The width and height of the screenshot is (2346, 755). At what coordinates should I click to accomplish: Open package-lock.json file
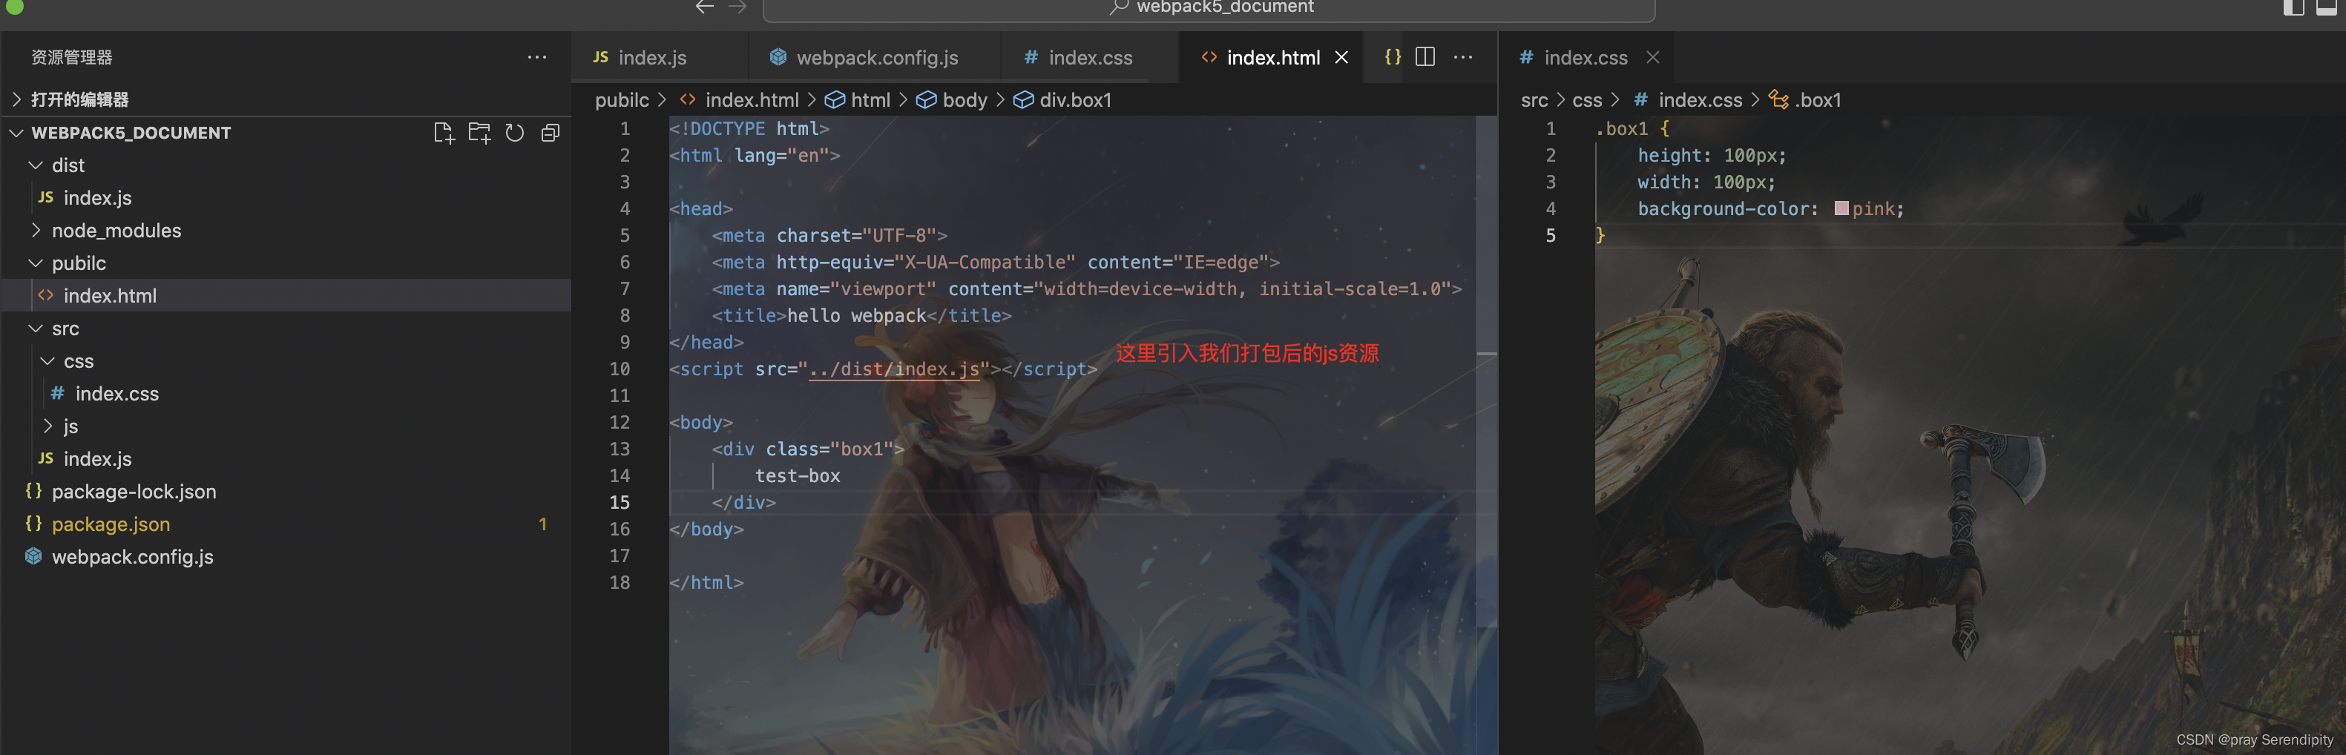click(x=285, y=492)
